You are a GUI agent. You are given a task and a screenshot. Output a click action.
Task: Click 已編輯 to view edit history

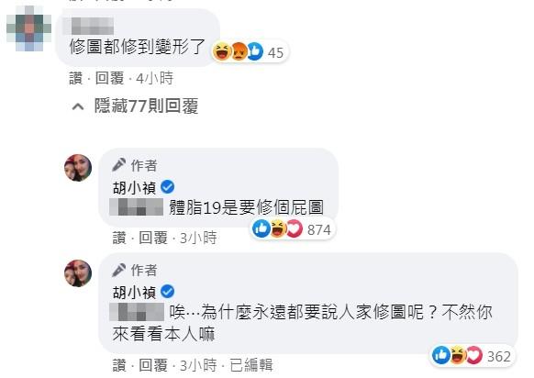coord(251,365)
